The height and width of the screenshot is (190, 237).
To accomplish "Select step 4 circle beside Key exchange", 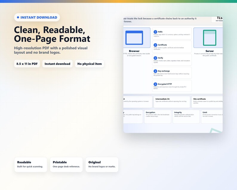I will pos(155,71).
